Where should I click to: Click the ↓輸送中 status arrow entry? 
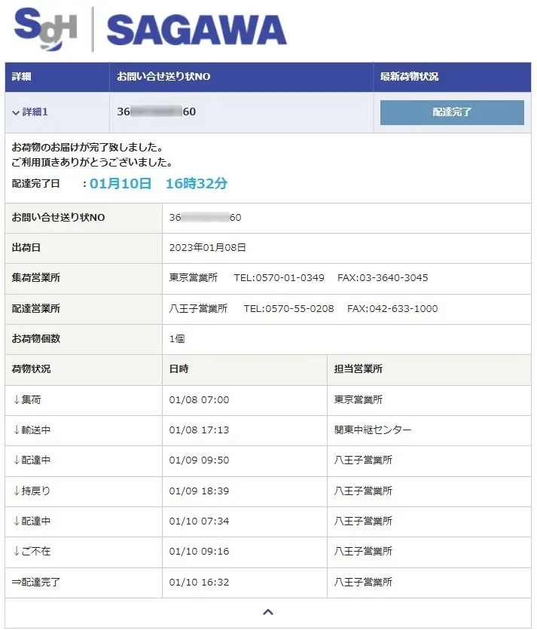pos(32,430)
